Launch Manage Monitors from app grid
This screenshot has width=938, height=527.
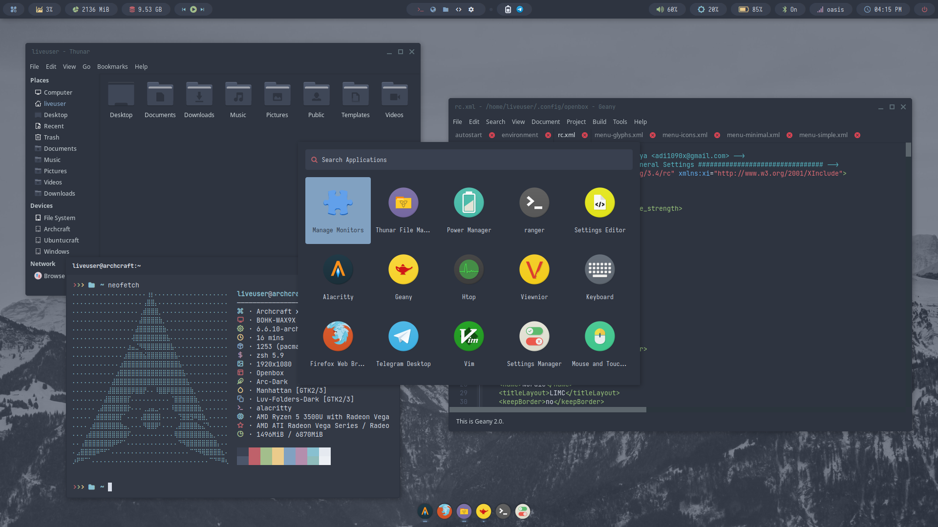(x=338, y=210)
